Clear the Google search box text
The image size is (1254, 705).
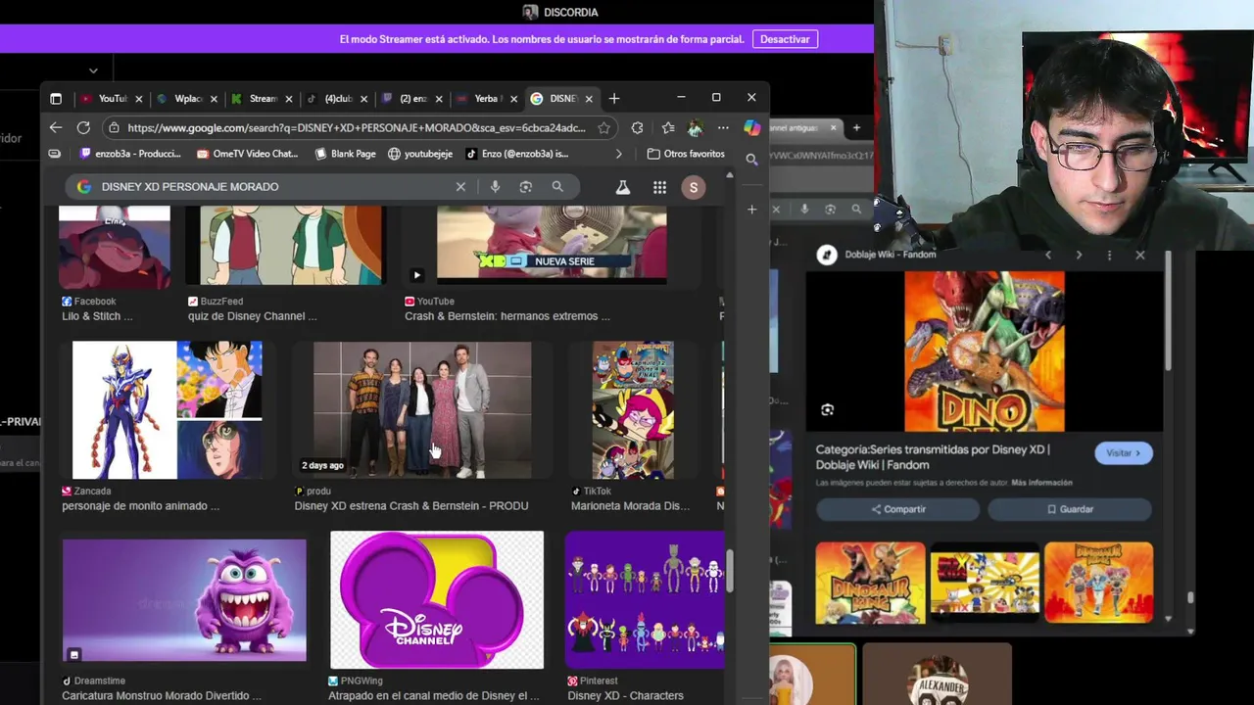[460, 186]
